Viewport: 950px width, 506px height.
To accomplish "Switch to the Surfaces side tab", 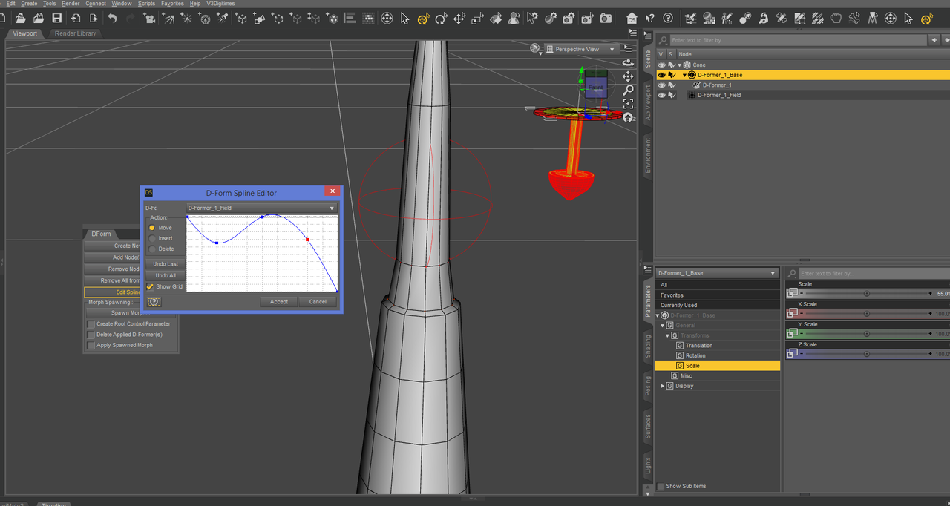I will [x=647, y=427].
